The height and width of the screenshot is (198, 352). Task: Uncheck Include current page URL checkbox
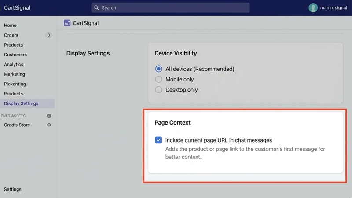[158, 140]
